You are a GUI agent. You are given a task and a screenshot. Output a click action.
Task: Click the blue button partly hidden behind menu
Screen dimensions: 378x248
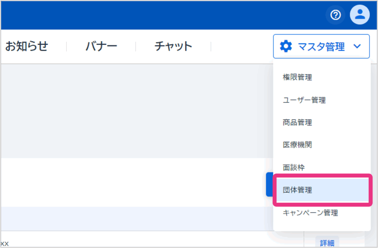click(269, 184)
